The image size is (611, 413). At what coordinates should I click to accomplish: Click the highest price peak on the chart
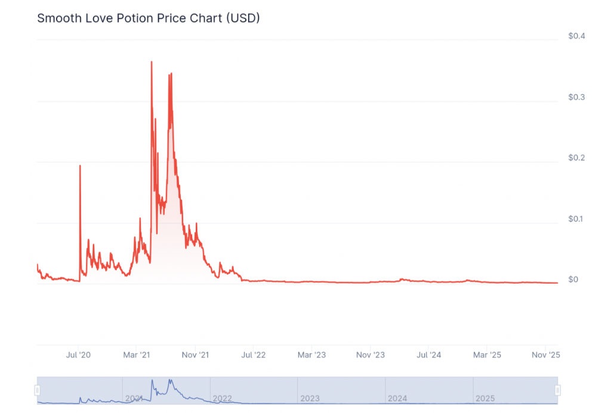[152, 62]
